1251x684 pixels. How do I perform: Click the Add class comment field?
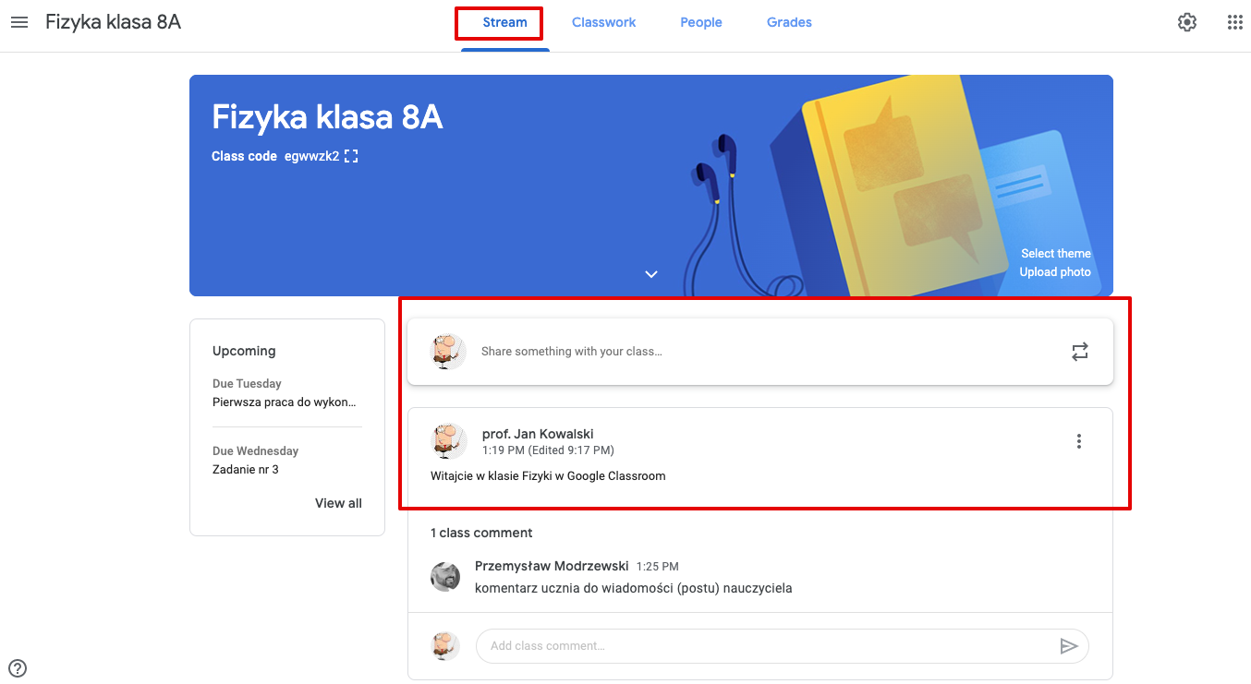click(782, 646)
